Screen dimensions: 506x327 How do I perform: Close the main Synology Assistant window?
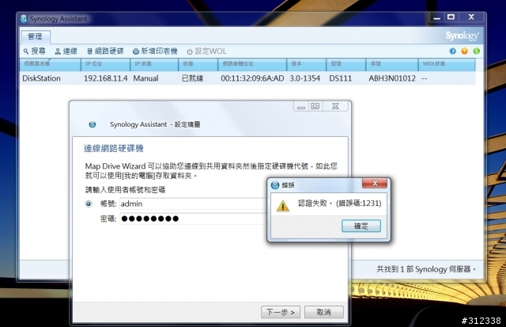coord(471,17)
